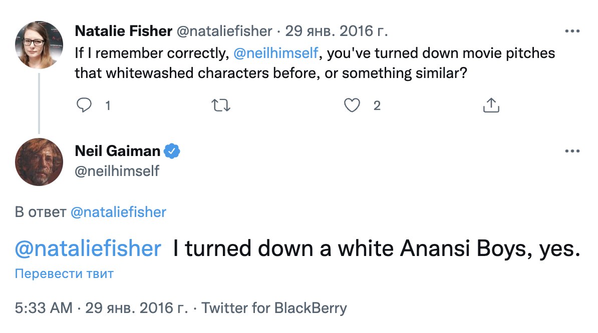Click the 5:33 AM tweet timestamp
Image resolution: width=598 pixels, height=333 pixels.
(44, 308)
